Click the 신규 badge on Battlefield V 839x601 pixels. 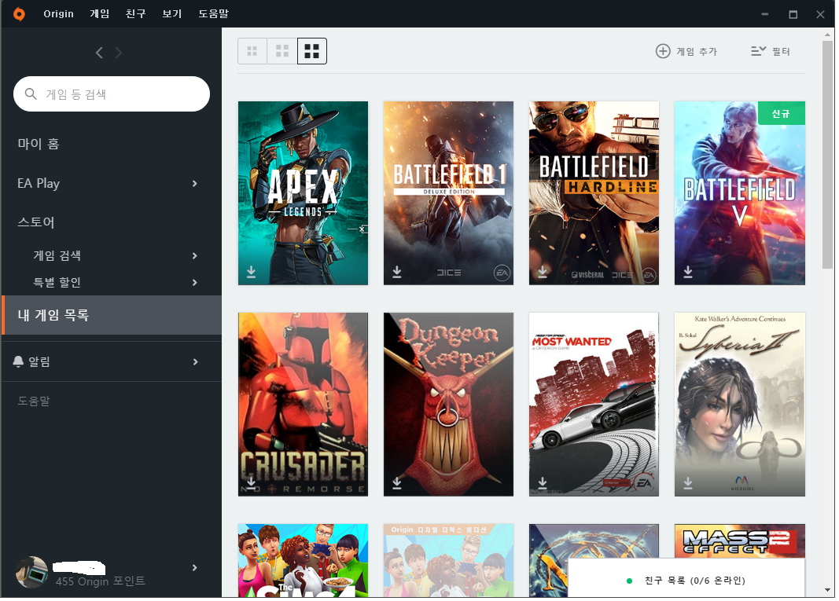(x=782, y=113)
